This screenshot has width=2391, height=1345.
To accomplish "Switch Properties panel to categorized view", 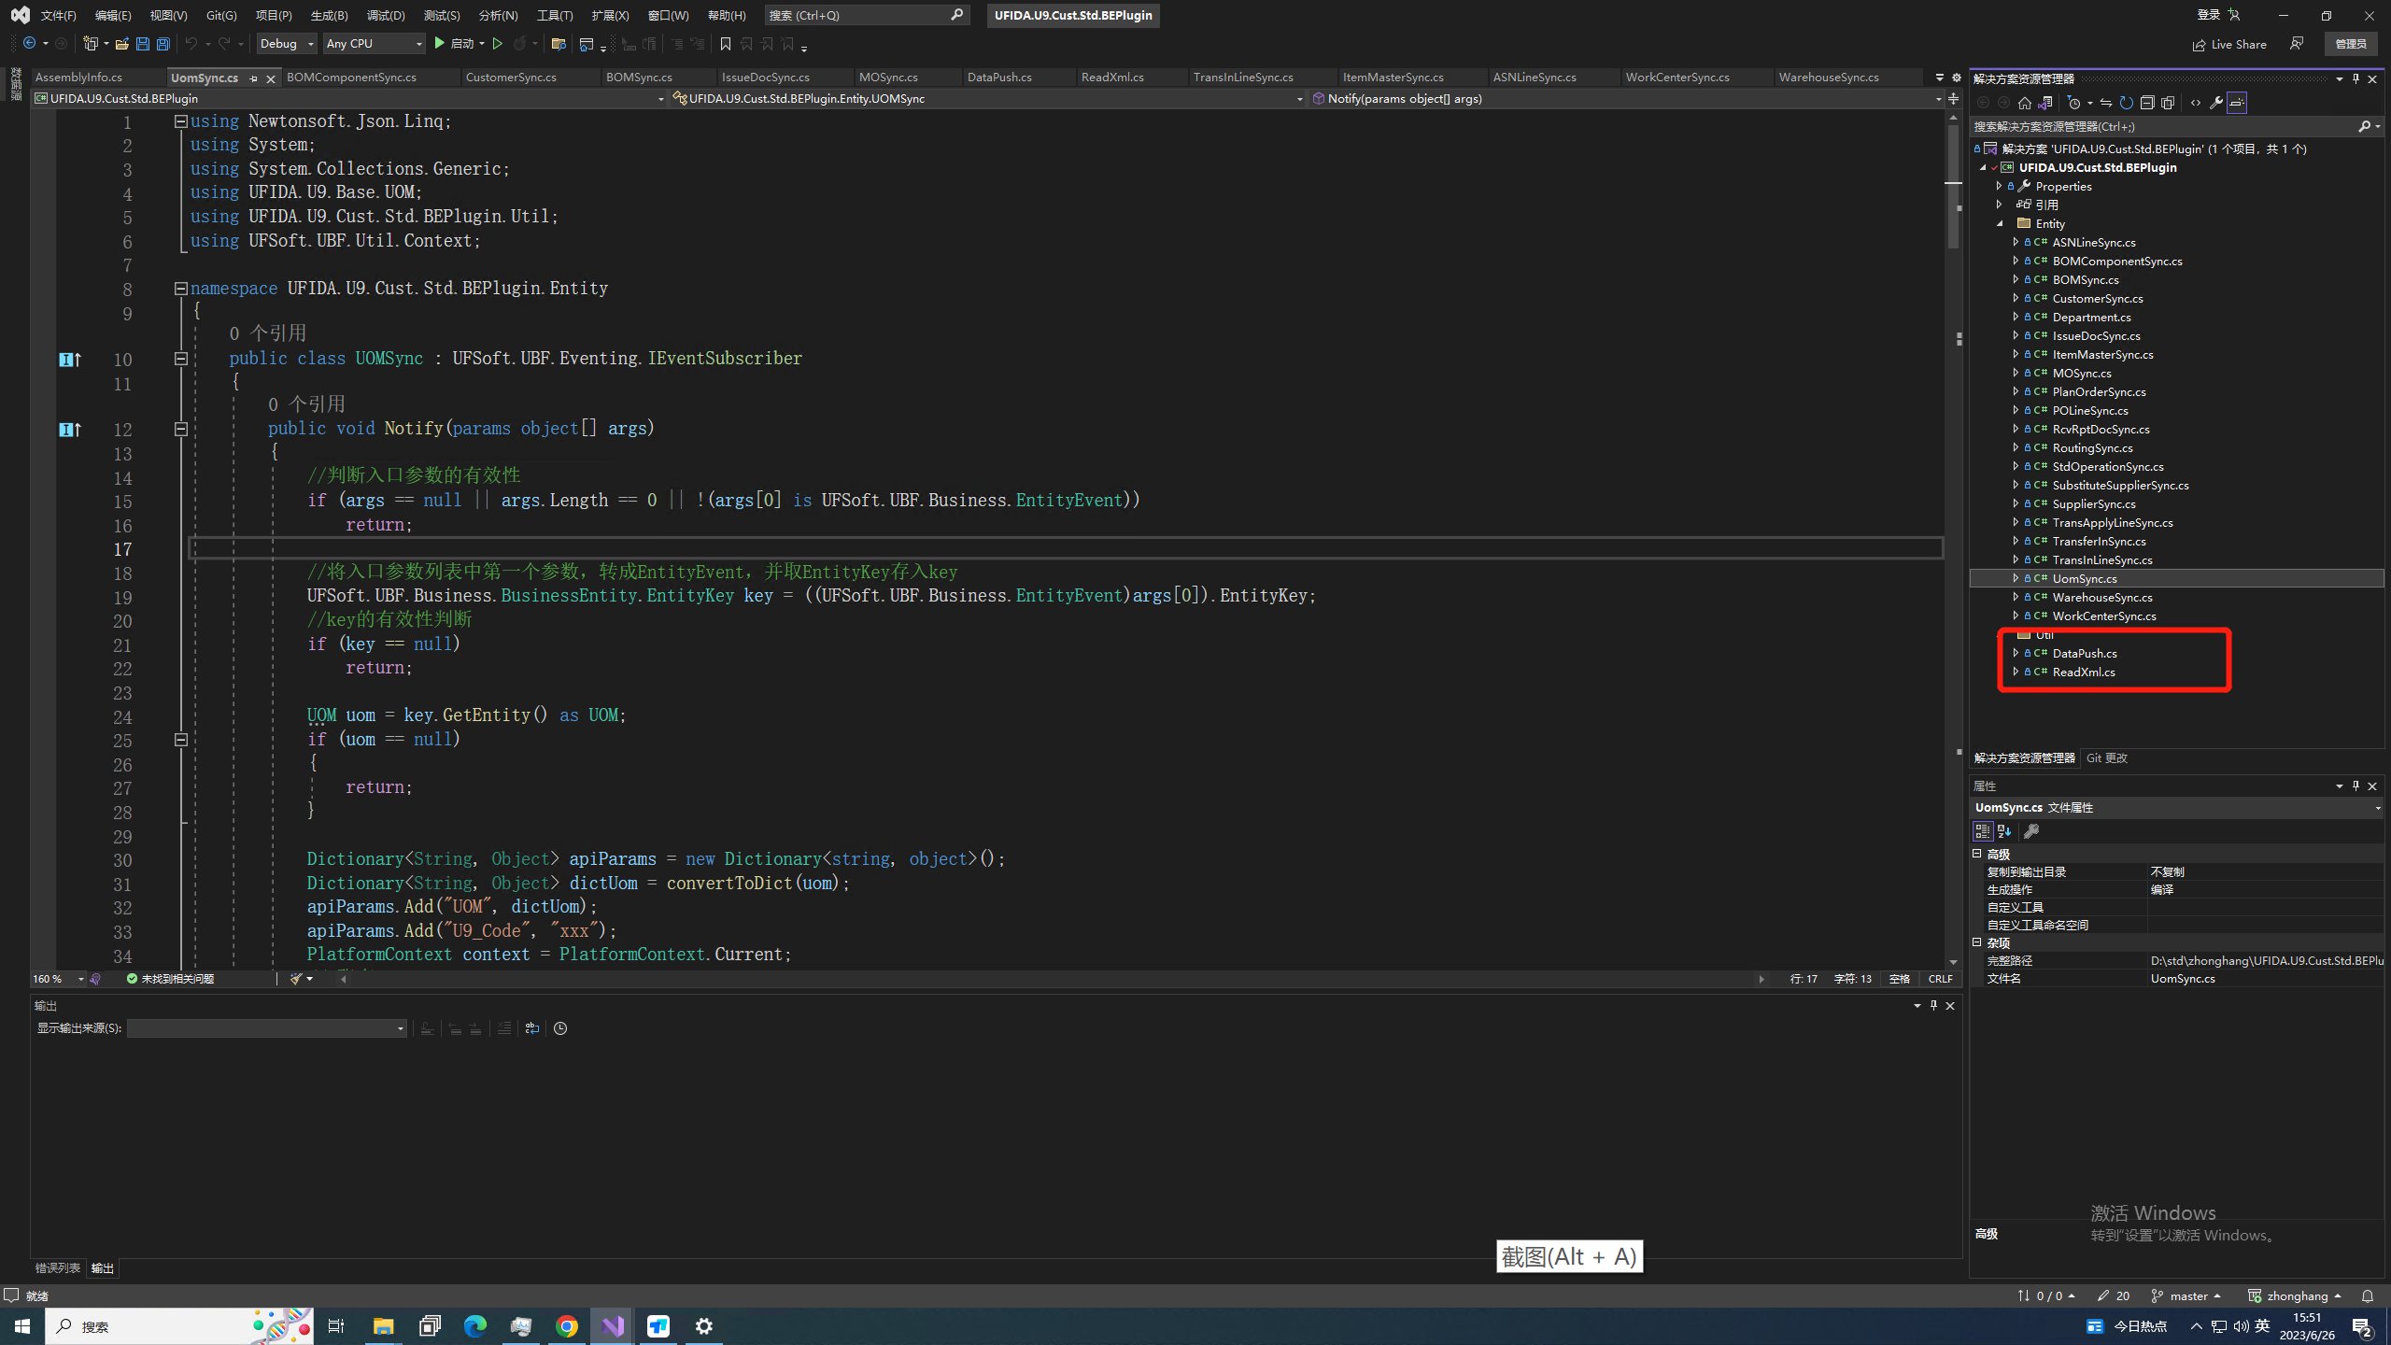I will coord(1982,831).
